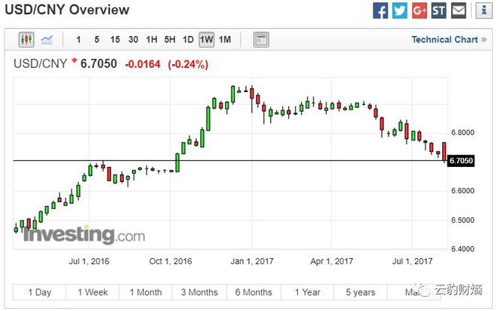Show the 1 Year range tab
498x311 pixels.
click(307, 293)
